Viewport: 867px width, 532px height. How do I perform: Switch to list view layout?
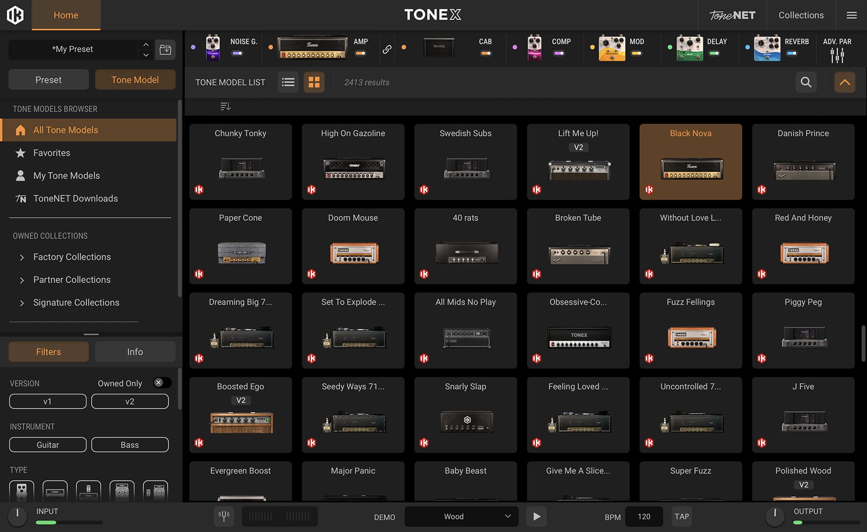(288, 82)
